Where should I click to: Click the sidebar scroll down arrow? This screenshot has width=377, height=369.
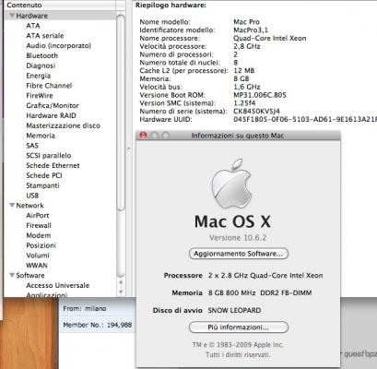tap(121, 292)
